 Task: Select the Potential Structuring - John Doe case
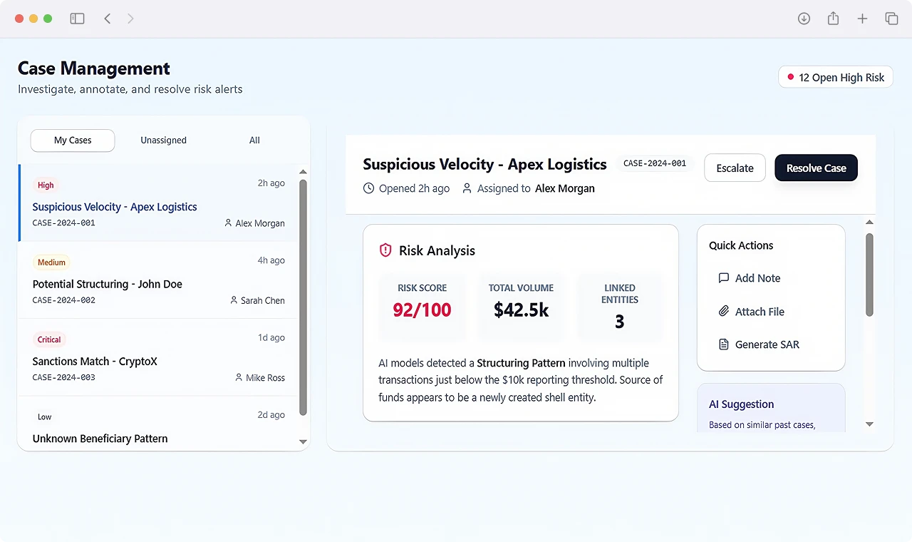click(158, 280)
